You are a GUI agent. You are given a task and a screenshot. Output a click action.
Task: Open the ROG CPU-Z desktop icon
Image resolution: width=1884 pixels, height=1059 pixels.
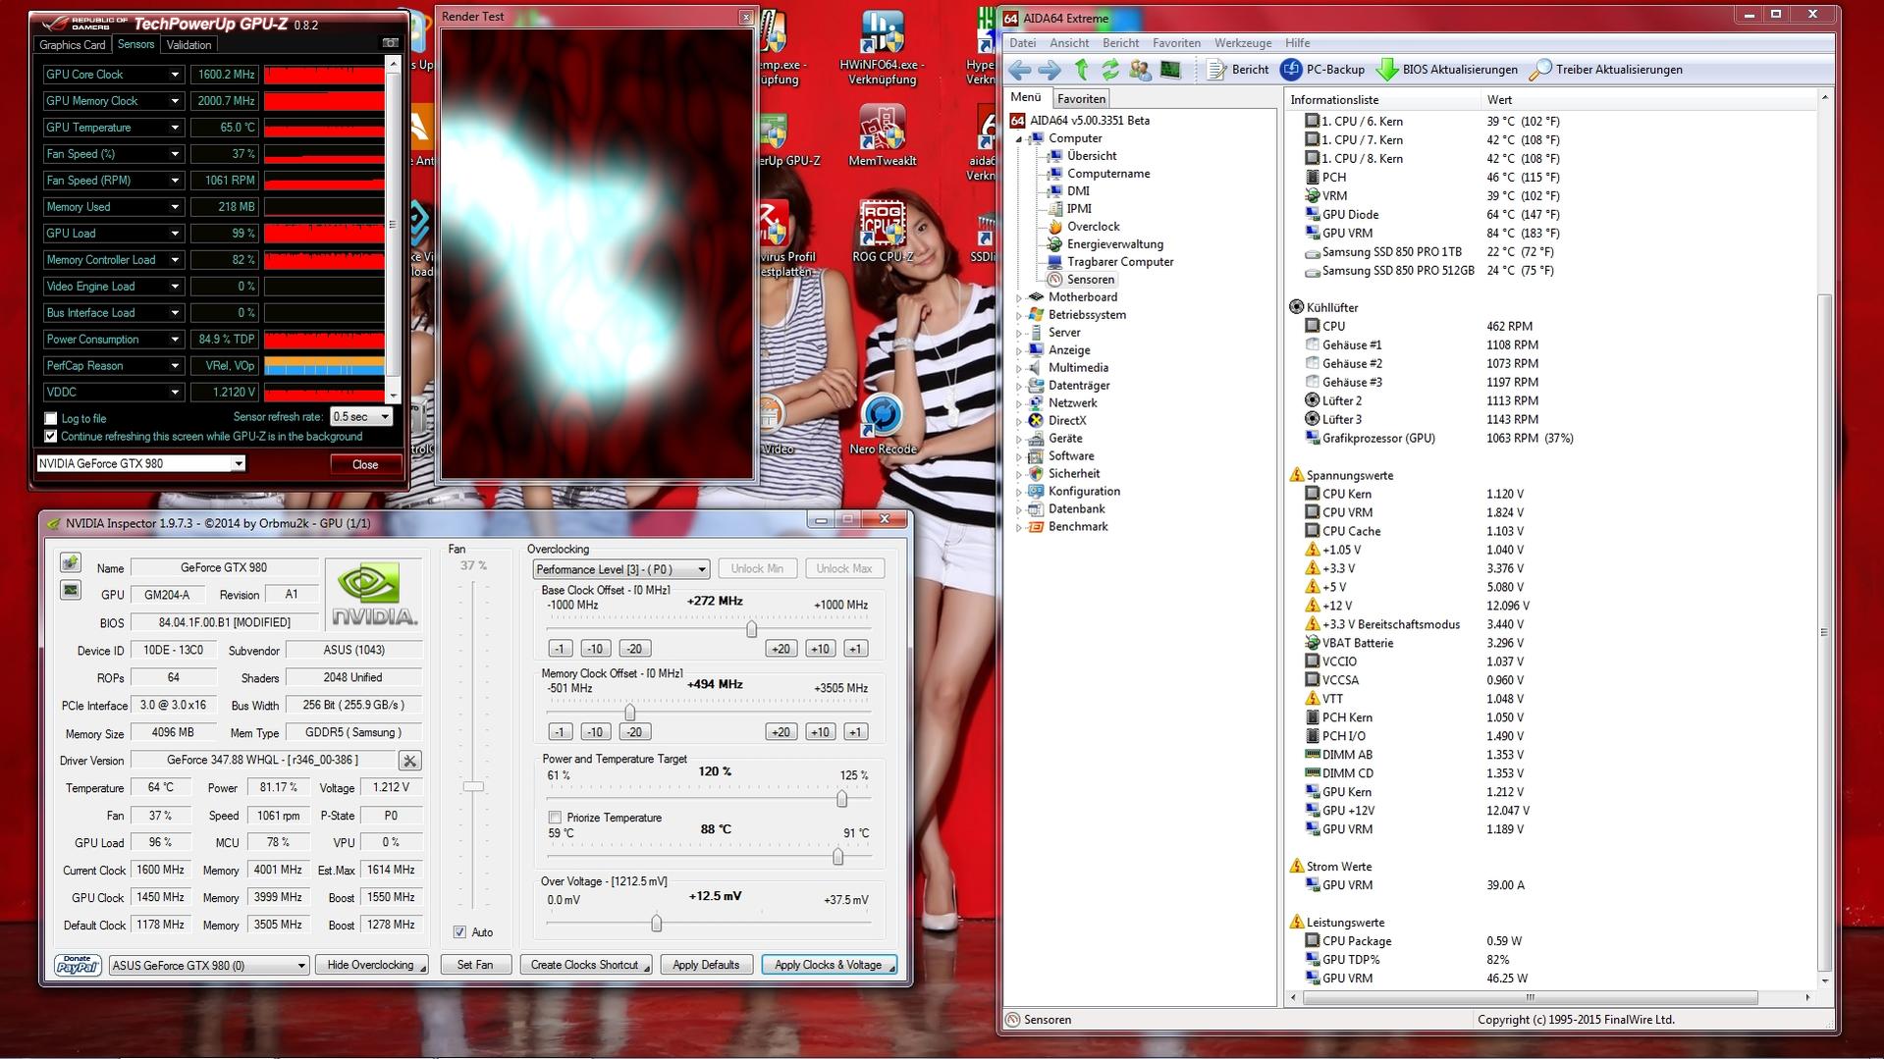[x=882, y=232]
